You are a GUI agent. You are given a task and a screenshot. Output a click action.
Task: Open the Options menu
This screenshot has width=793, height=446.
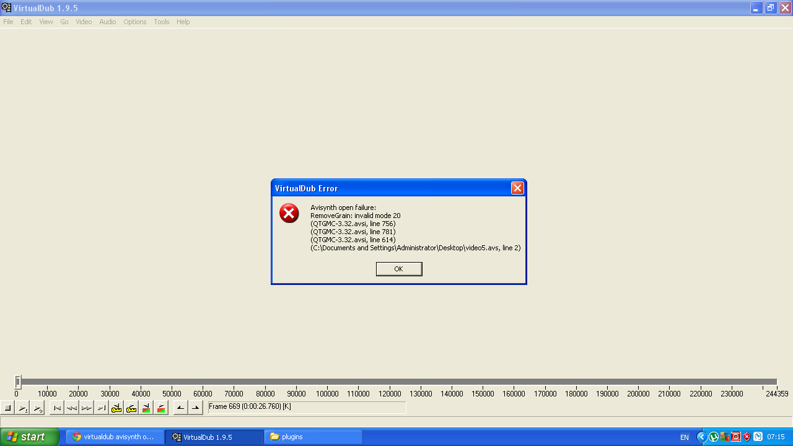point(134,22)
